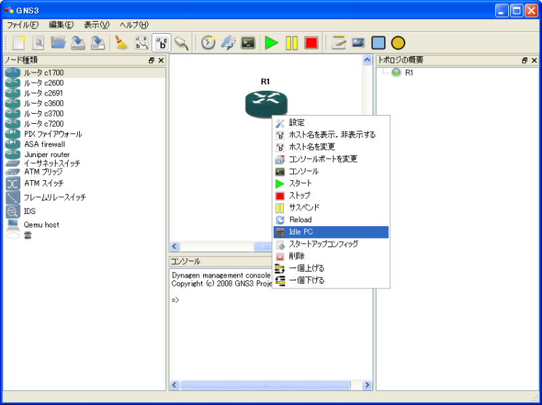
Task: Pick ルータ c7200 from the node list
Action: tap(43, 124)
